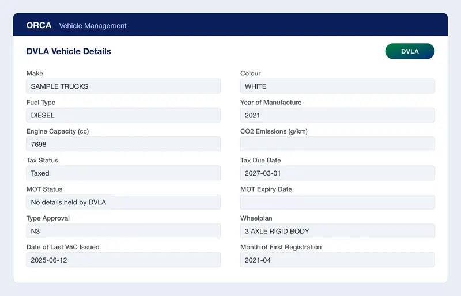Click the Date of Last V5C Issued label
Viewport: 461px width, 296px height.
[x=63, y=247]
